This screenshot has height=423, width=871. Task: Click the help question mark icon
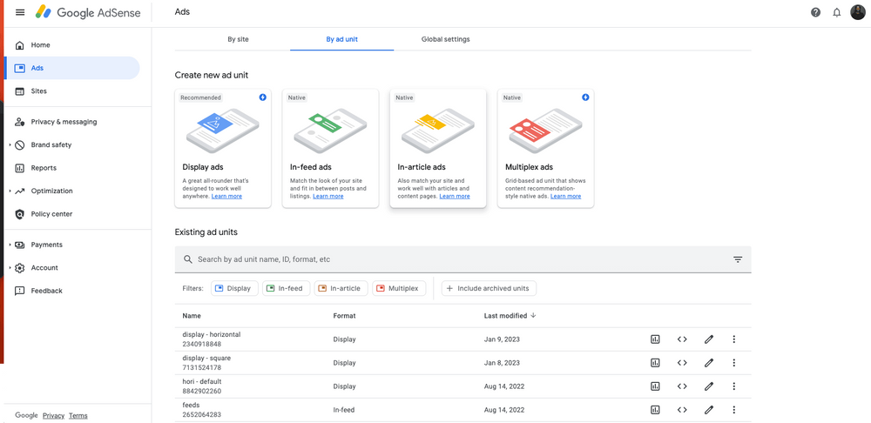[815, 12]
